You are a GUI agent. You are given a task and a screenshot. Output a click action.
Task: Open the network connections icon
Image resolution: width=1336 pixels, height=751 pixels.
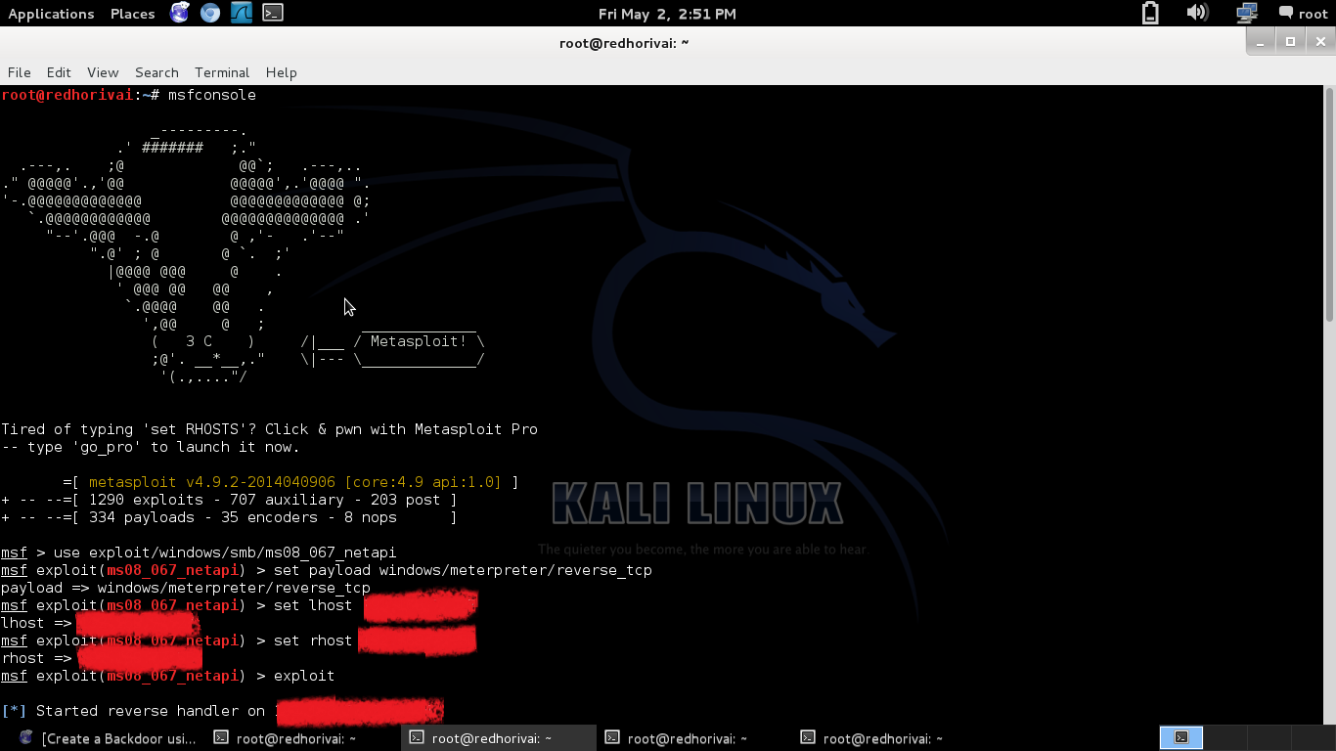tap(1246, 13)
